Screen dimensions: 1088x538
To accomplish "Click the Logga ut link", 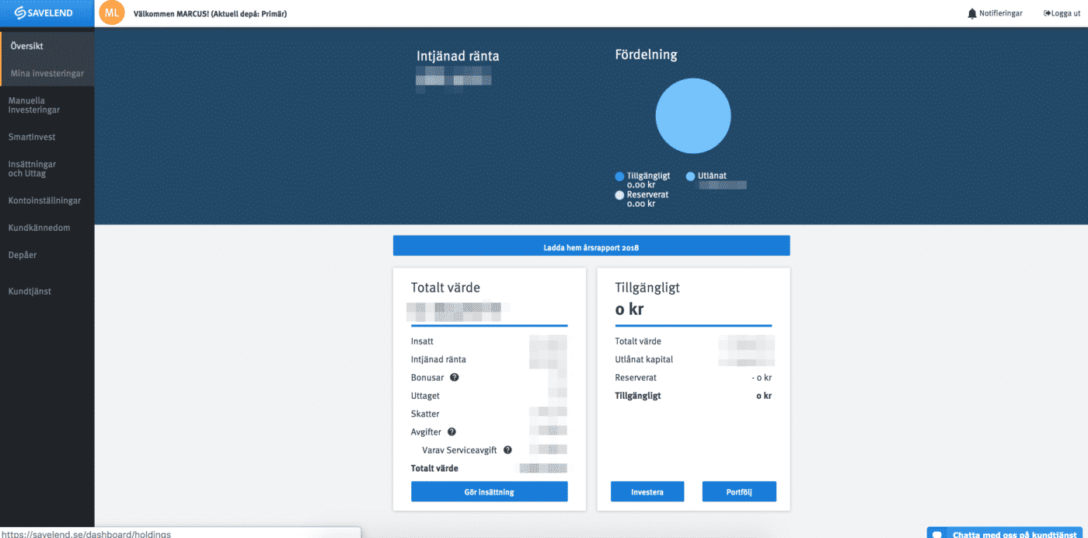I will (x=1064, y=13).
